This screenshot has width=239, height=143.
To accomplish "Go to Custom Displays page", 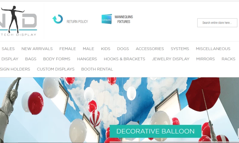I will tap(56, 69).
